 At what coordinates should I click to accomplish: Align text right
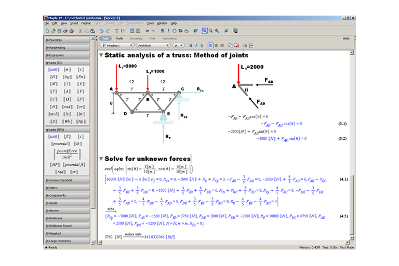[x=222, y=45]
